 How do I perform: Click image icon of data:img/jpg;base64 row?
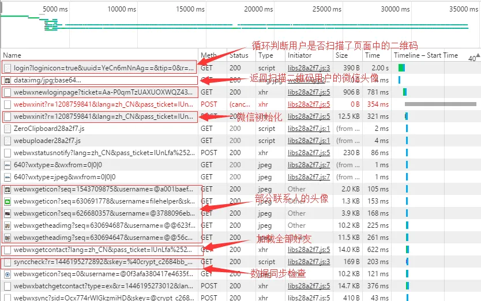(7, 80)
